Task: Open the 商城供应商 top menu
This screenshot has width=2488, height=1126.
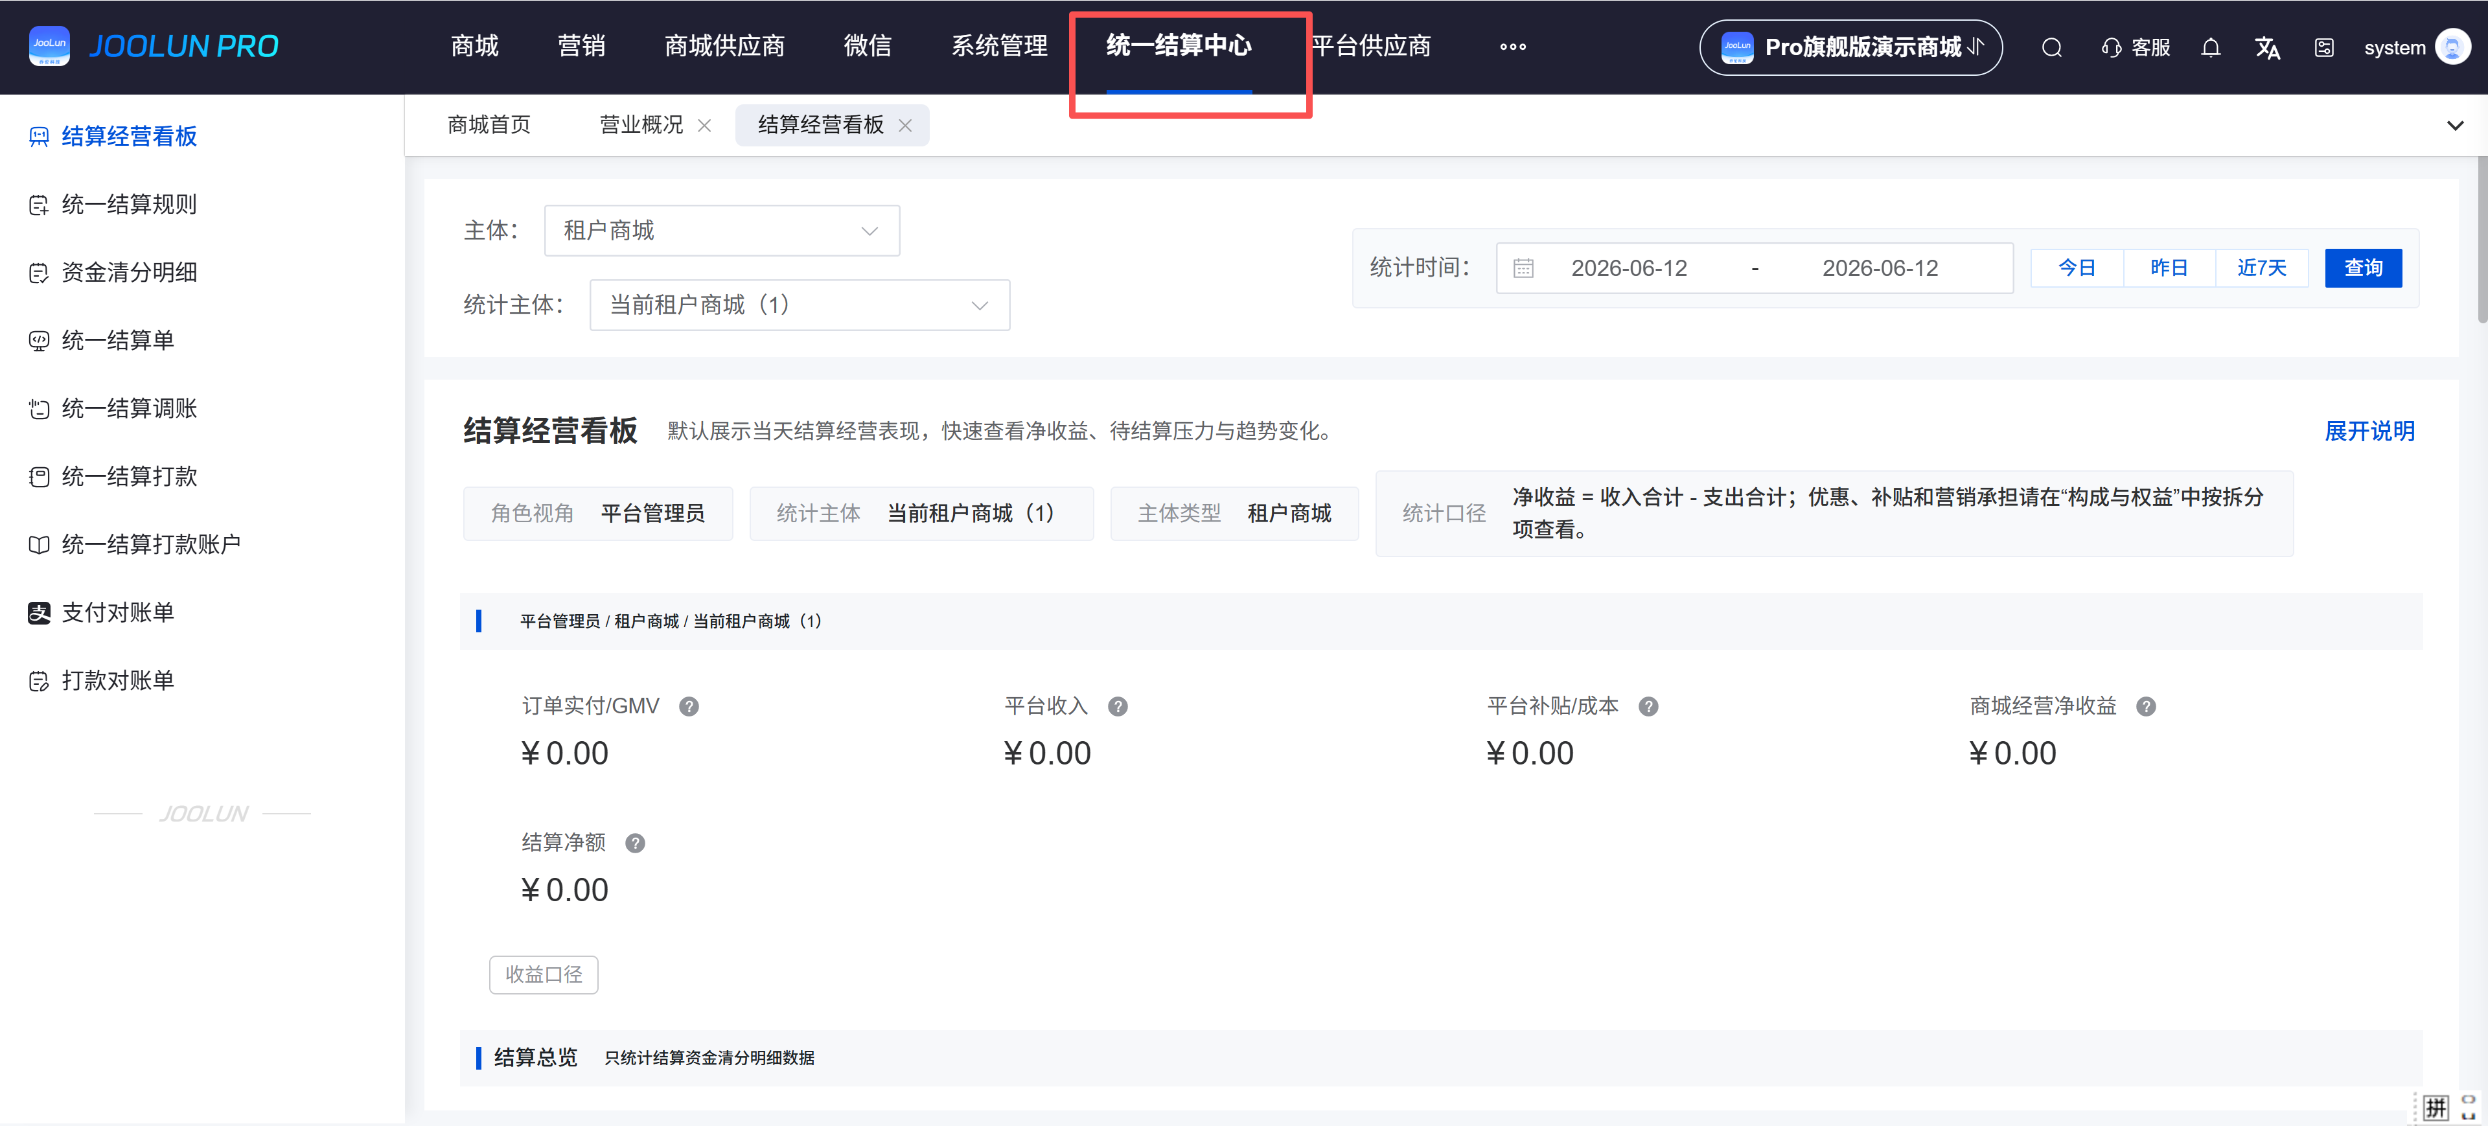Action: coord(724,45)
